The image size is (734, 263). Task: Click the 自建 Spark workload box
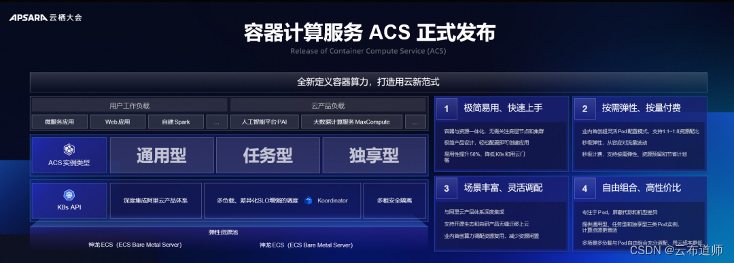pyautogui.click(x=176, y=122)
